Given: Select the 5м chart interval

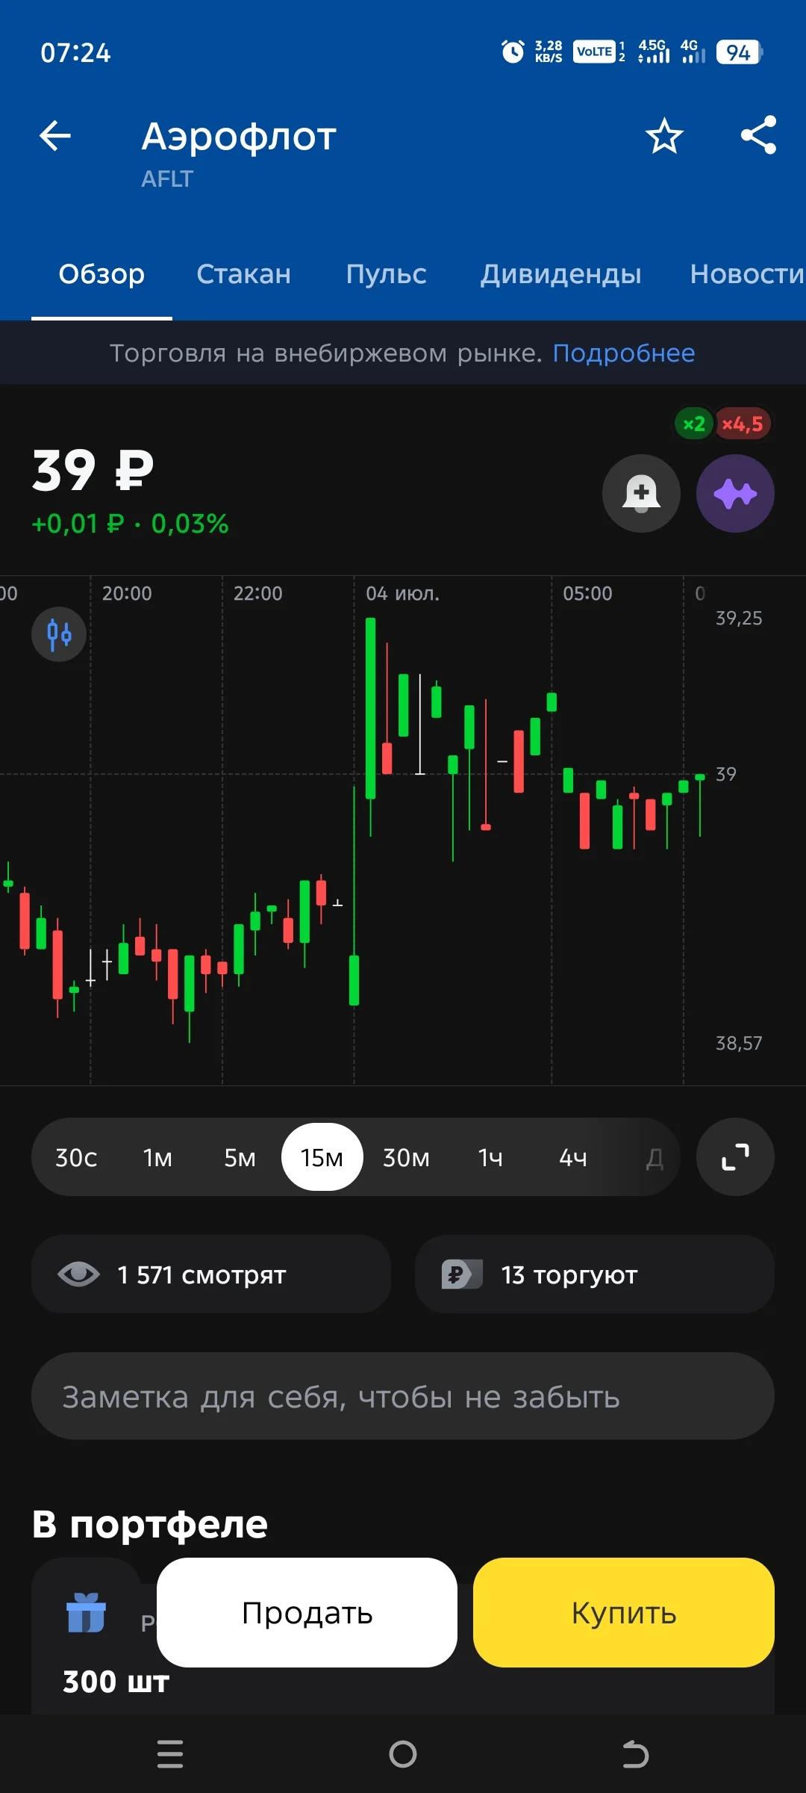Looking at the screenshot, I should 240,1157.
